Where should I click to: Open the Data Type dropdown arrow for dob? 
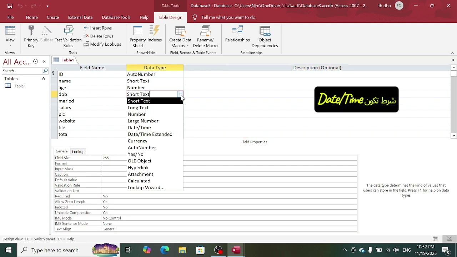point(180,94)
